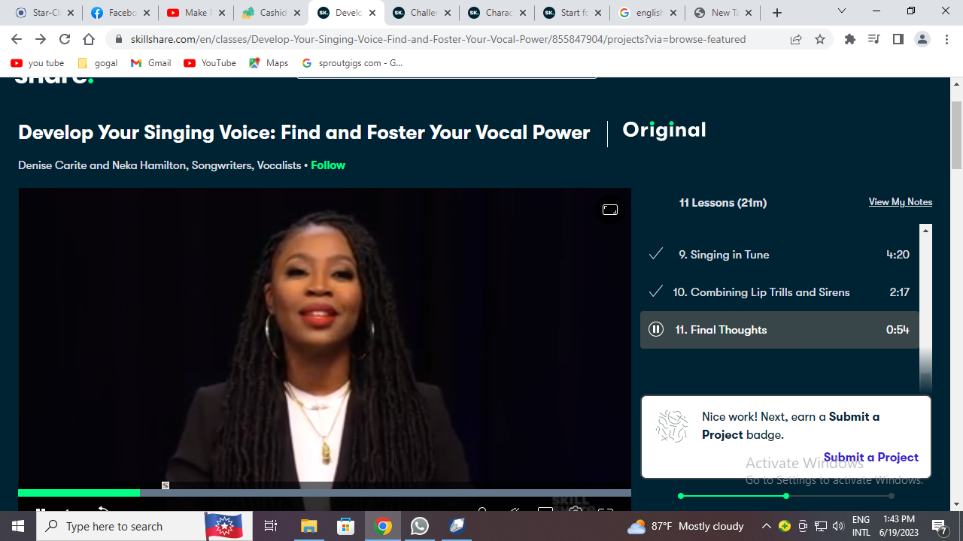The height and width of the screenshot is (541, 963).
Task: Open a new browser tab
Action: tap(777, 13)
